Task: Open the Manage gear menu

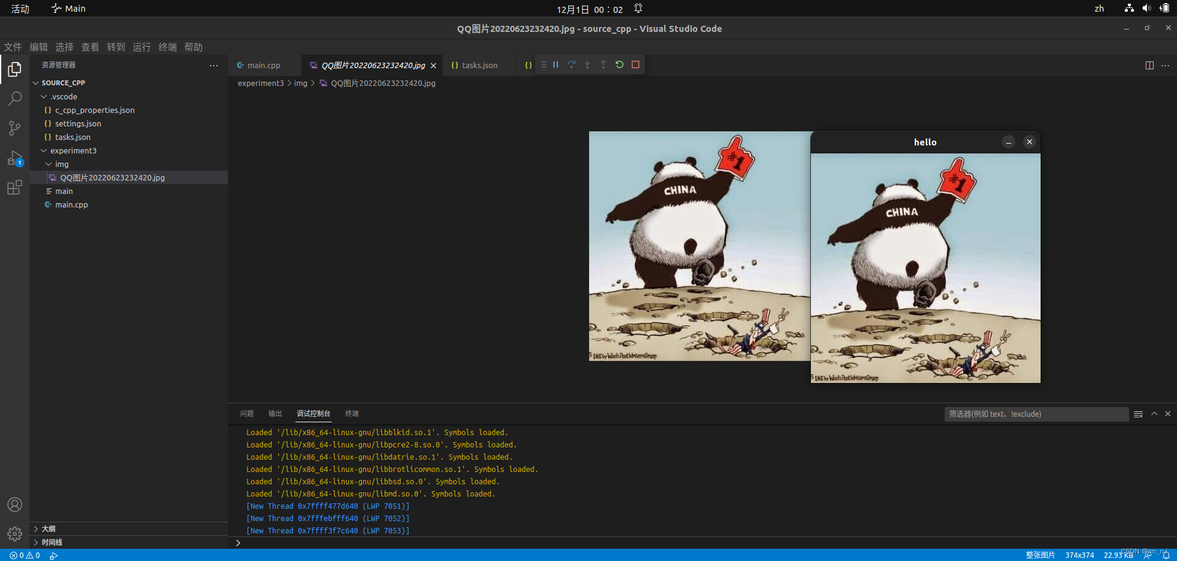Action: (x=15, y=534)
